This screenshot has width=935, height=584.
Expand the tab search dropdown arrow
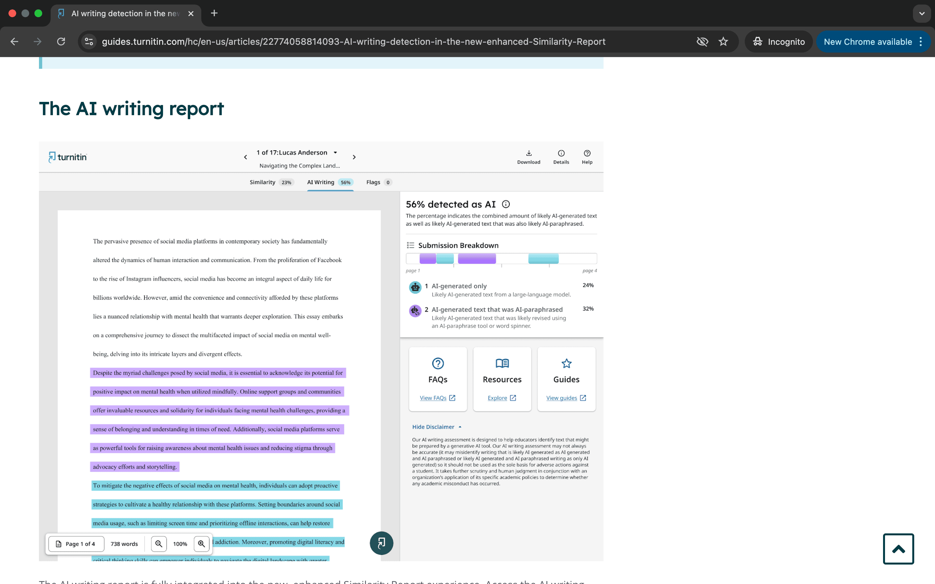[x=922, y=14]
